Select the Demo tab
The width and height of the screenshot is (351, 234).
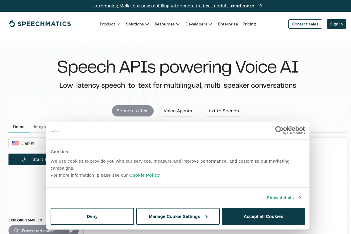click(19, 127)
